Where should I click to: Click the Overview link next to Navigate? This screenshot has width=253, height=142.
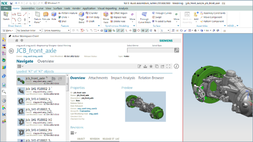pos(46,61)
